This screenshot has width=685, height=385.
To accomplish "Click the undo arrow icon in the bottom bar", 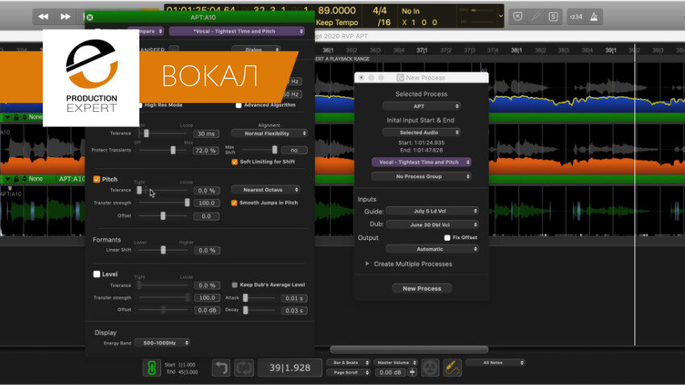I will 221,368.
